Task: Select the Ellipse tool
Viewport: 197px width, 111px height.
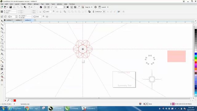Action: 2,46
